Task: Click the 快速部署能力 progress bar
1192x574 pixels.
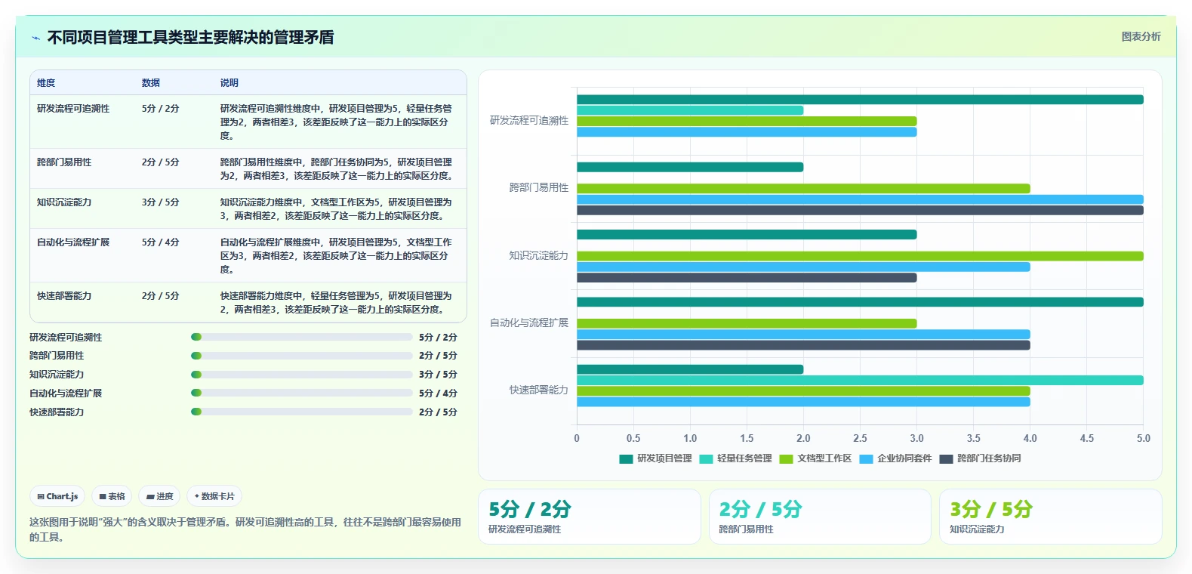Action: [x=302, y=412]
